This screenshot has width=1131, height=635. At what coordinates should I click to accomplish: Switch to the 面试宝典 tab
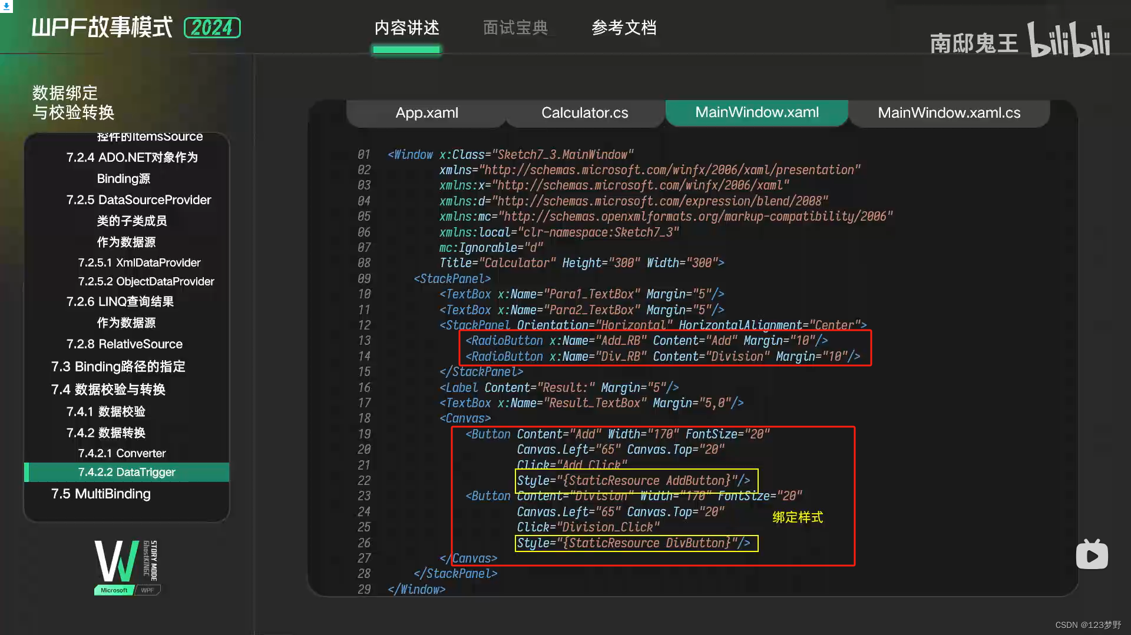tap(515, 28)
